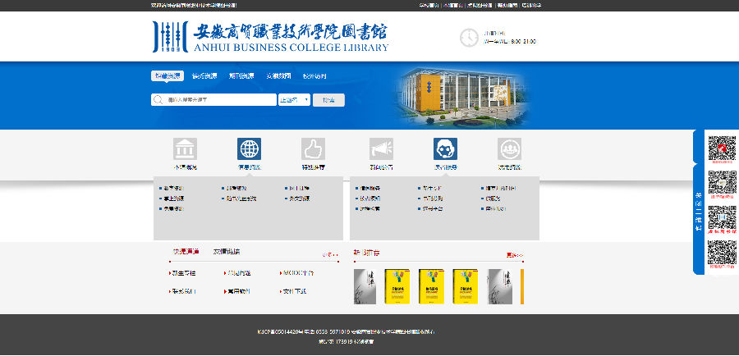Screen dimensions: 739x356
Task: Click the megaphone announcements icon
Action: [x=381, y=149]
